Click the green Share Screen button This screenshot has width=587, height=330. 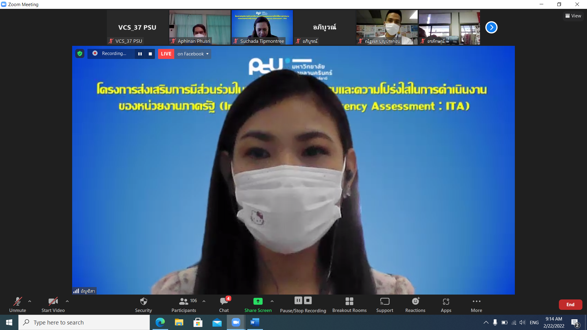[258, 305]
